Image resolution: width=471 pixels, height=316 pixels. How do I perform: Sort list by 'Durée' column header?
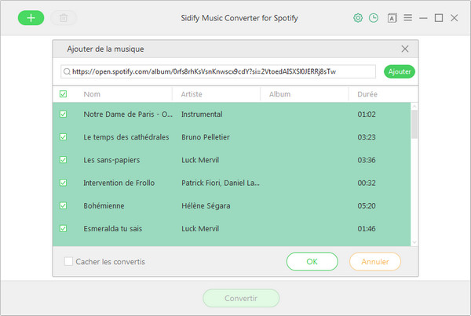tap(368, 94)
